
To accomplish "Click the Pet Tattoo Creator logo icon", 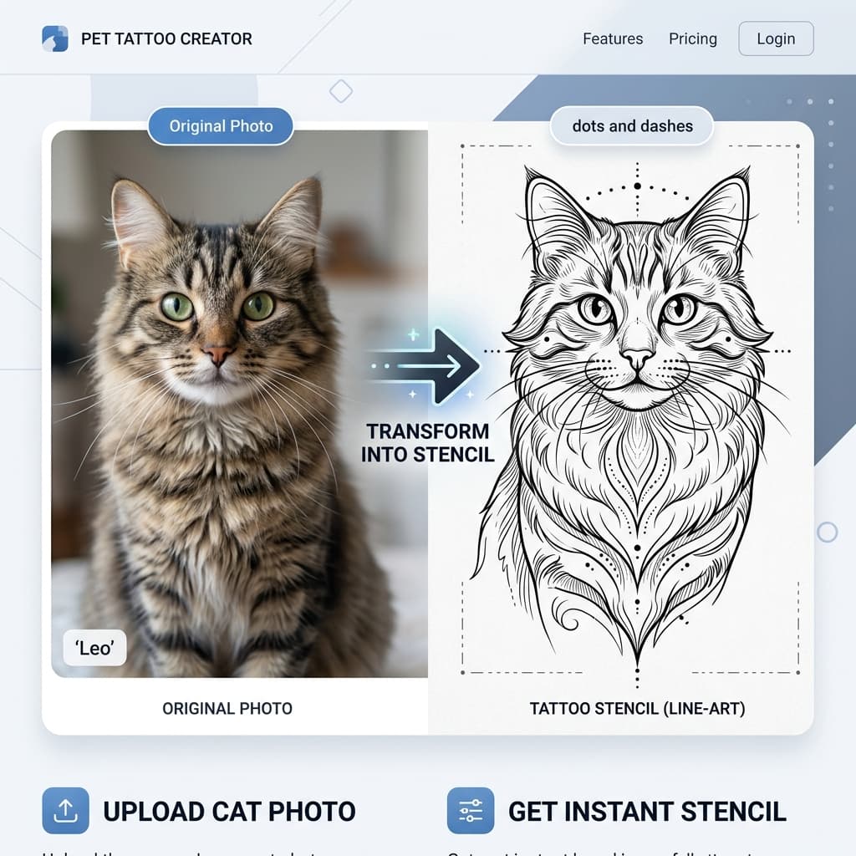I will point(55,38).
